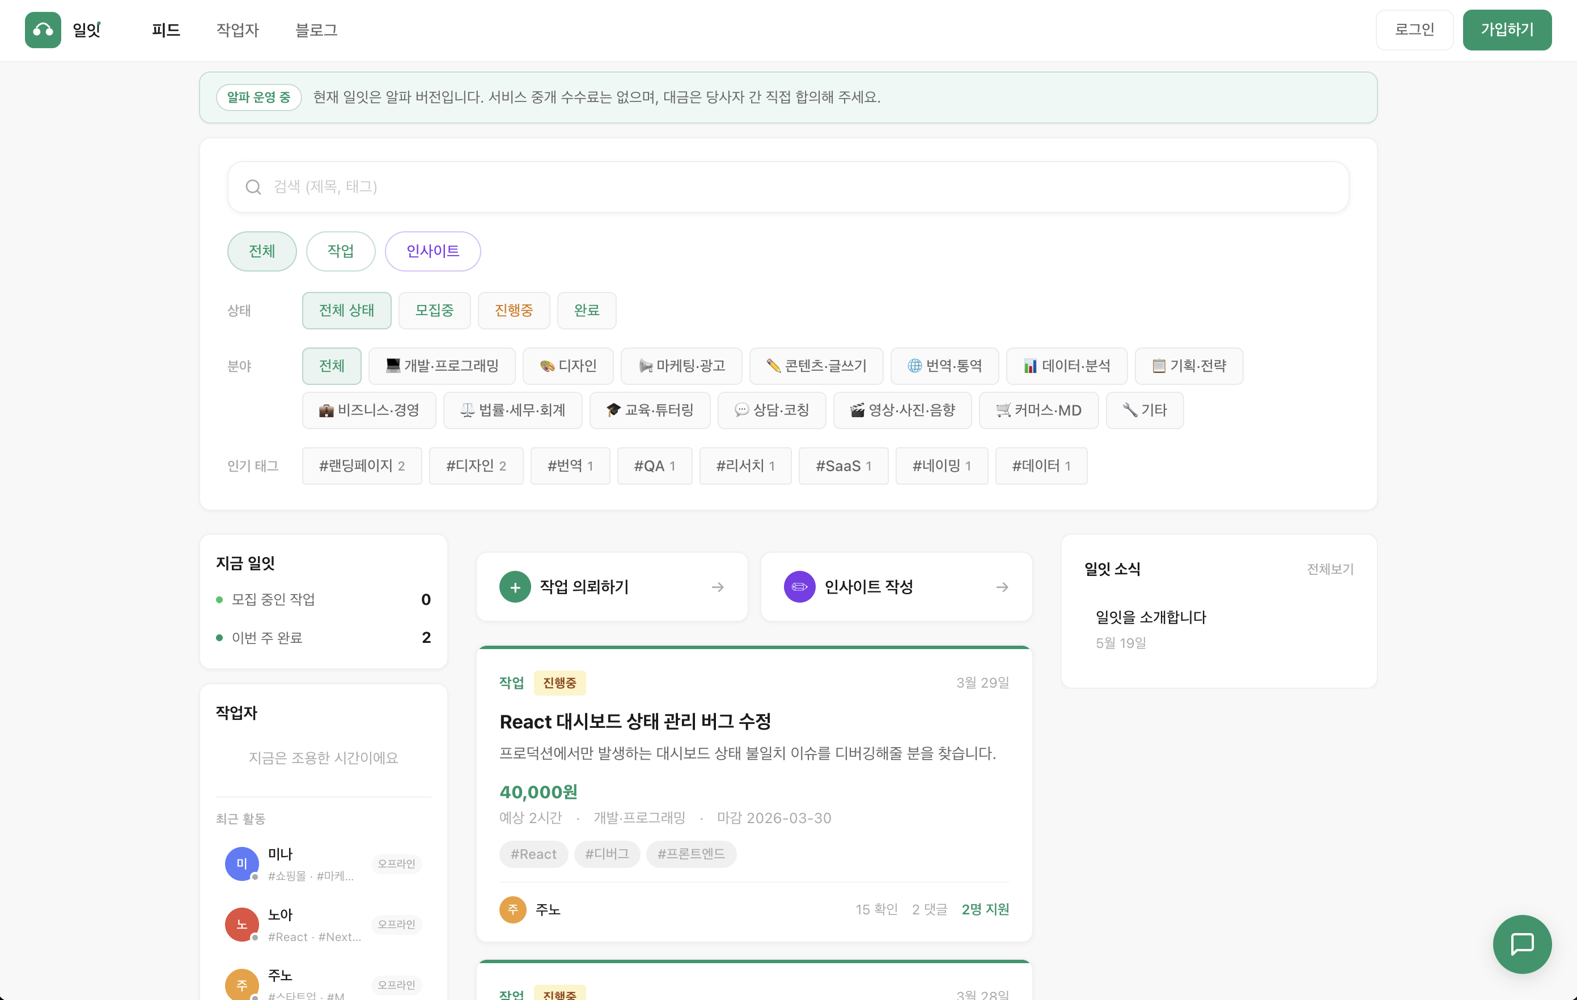Select the #SaaS popular tag
The width and height of the screenshot is (1577, 1000).
[x=843, y=467]
